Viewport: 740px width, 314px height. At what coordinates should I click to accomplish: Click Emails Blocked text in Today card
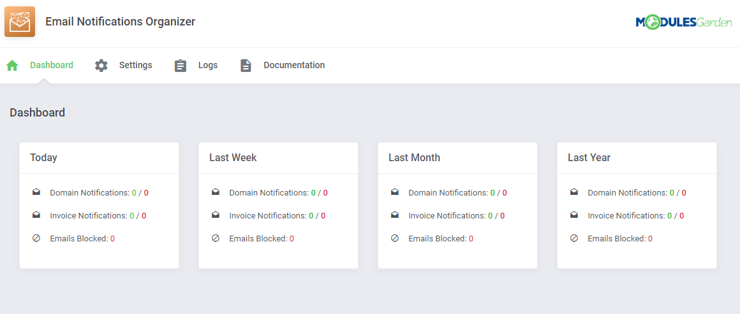pyautogui.click(x=79, y=239)
